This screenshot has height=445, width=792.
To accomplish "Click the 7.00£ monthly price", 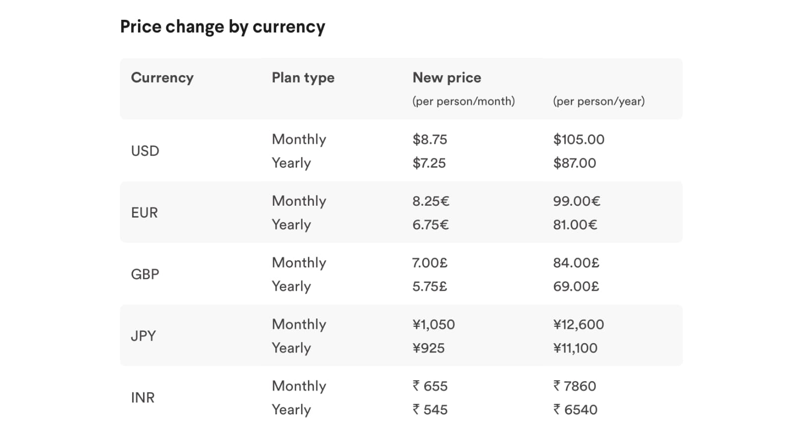I will pos(430,263).
